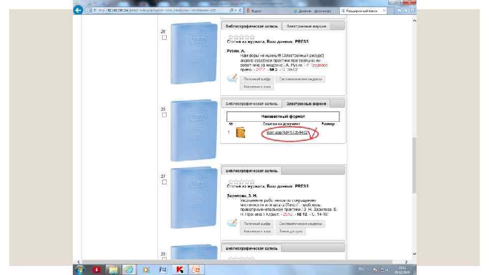Viewport: 489px width, 275px height.
Task: Open the PowerPoint taskbar icon
Action: tap(196, 270)
